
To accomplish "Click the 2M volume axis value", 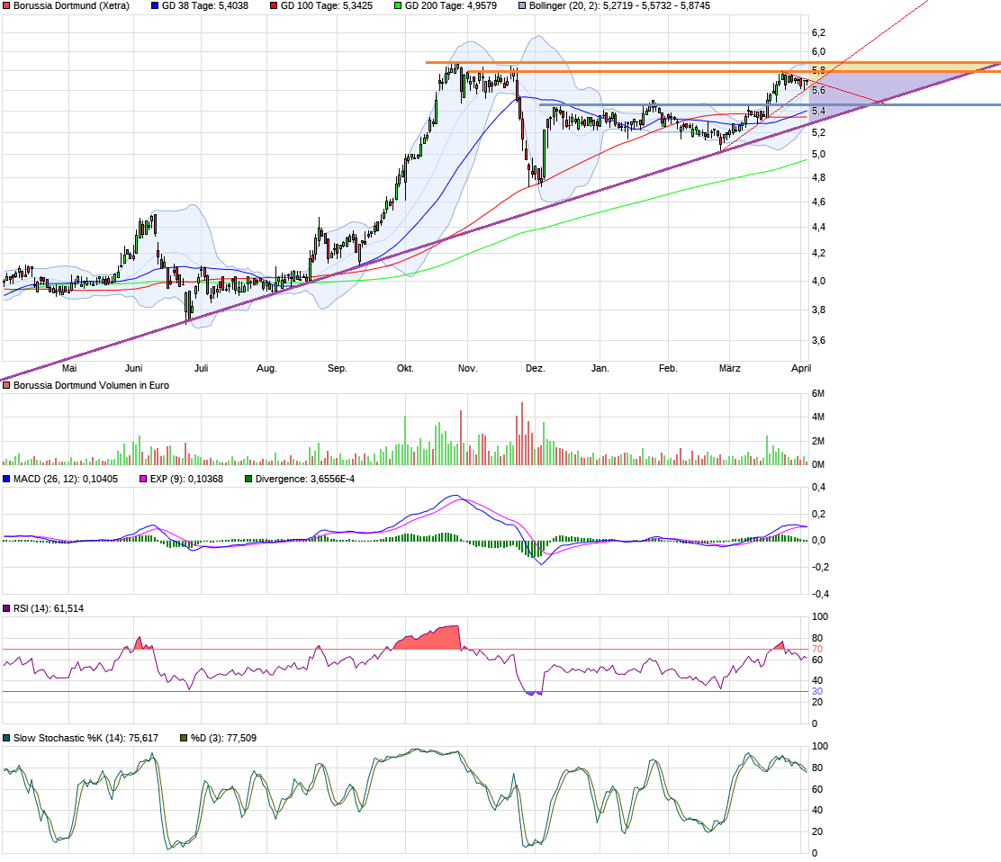I will pos(818,442).
